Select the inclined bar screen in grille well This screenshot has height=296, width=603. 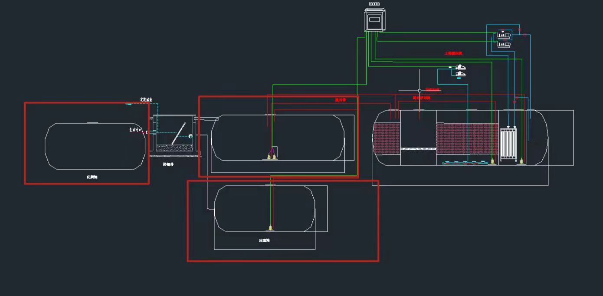click(x=178, y=135)
